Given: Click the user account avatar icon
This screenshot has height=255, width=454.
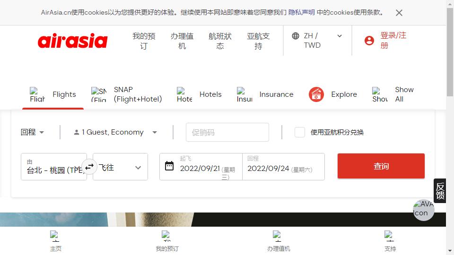Looking at the screenshot, I should (x=369, y=41).
